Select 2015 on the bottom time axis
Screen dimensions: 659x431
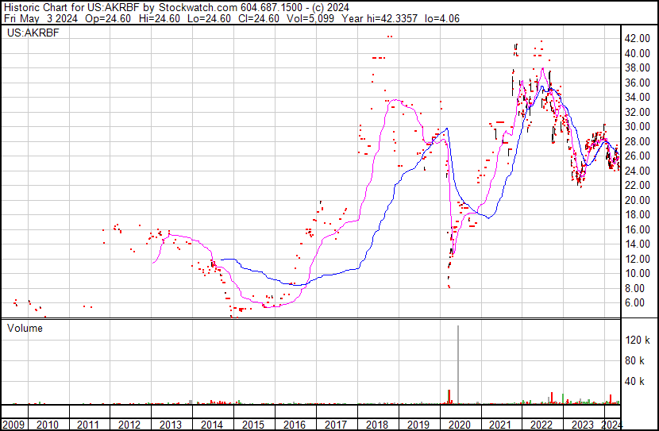click(253, 424)
